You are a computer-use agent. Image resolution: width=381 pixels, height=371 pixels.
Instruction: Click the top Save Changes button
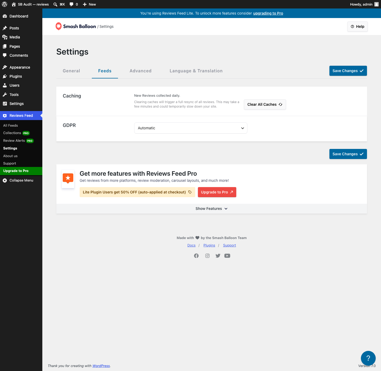348,71
